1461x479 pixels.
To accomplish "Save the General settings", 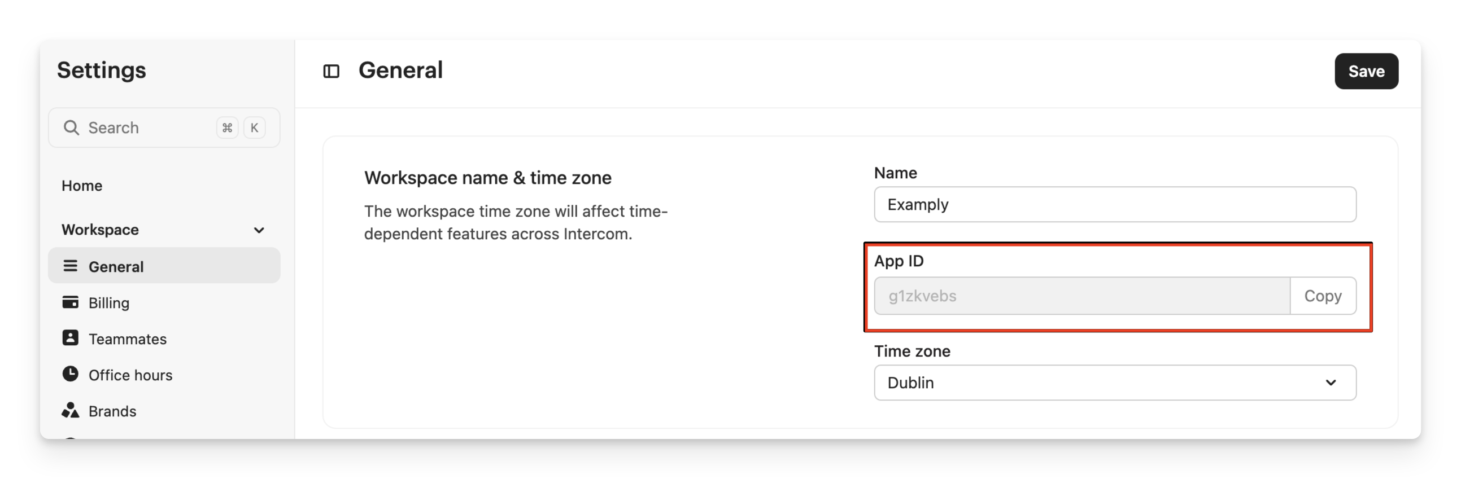I will 1366,72.
